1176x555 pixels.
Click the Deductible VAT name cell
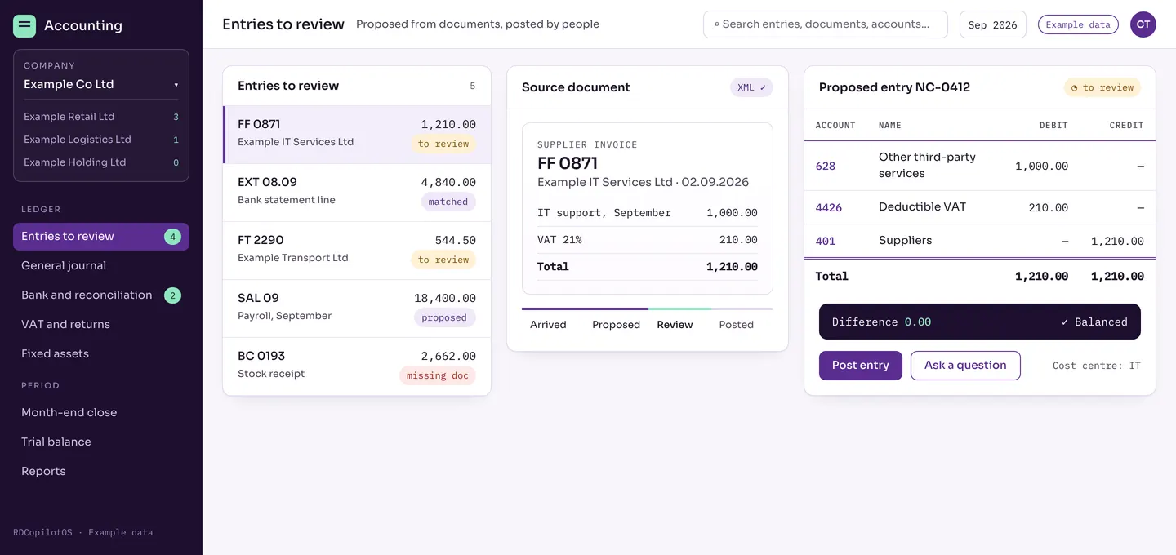922,207
